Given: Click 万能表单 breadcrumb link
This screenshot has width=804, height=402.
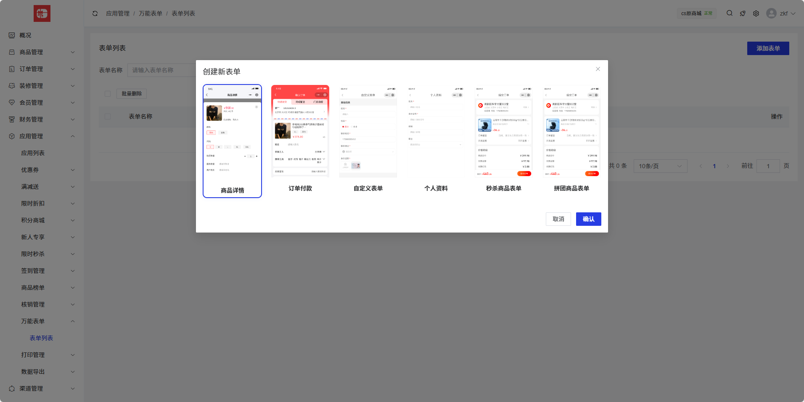Looking at the screenshot, I should 151,13.
